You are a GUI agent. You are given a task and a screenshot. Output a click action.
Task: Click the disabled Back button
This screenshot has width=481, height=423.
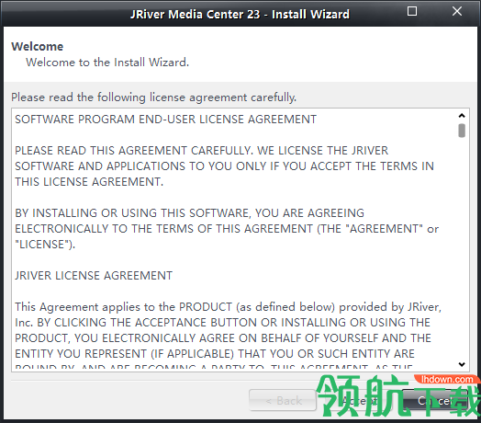pyautogui.click(x=283, y=400)
